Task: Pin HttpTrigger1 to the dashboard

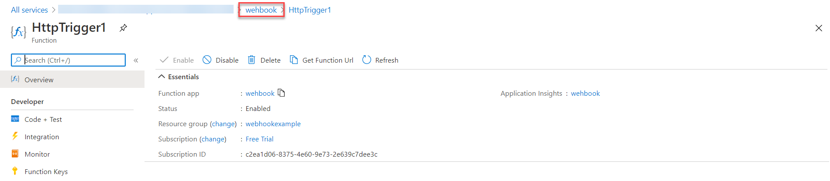Action: pos(123,28)
